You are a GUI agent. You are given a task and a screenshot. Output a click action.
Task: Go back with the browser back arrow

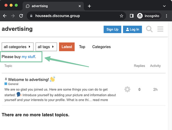pos(5,16)
